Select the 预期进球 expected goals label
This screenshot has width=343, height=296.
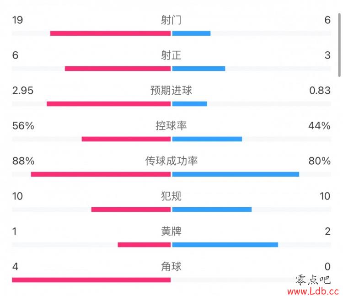click(171, 90)
